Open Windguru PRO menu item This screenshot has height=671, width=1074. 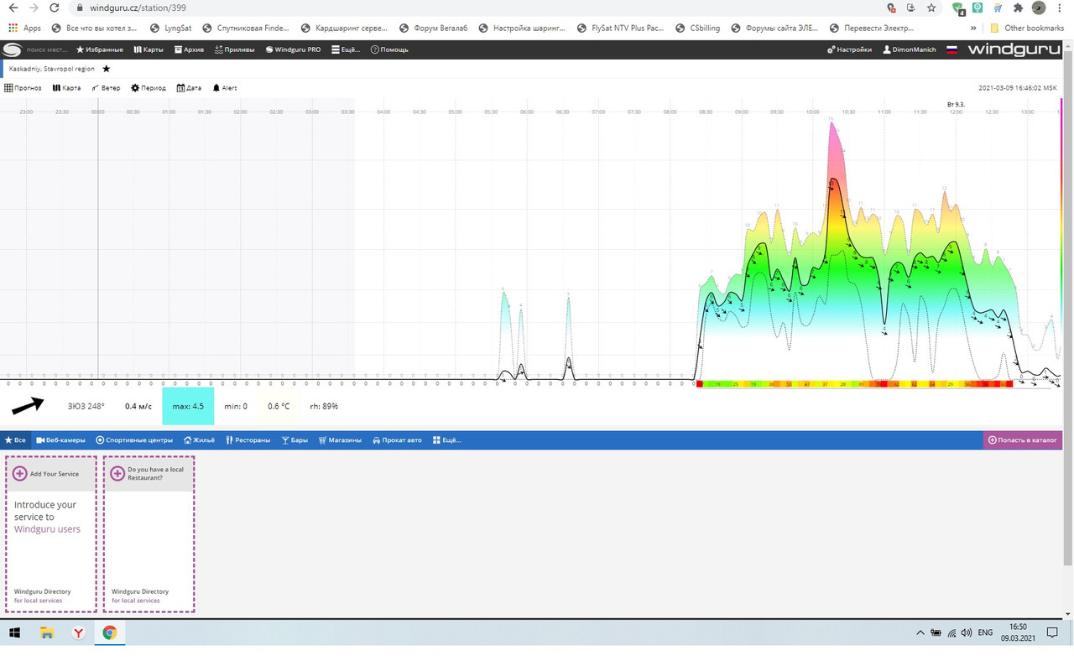pos(293,49)
